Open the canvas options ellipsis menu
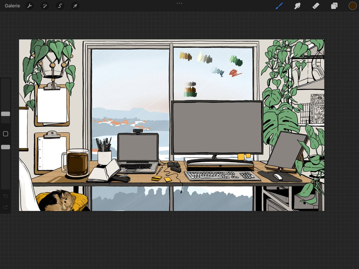This screenshot has width=359, height=269. [180, 3]
